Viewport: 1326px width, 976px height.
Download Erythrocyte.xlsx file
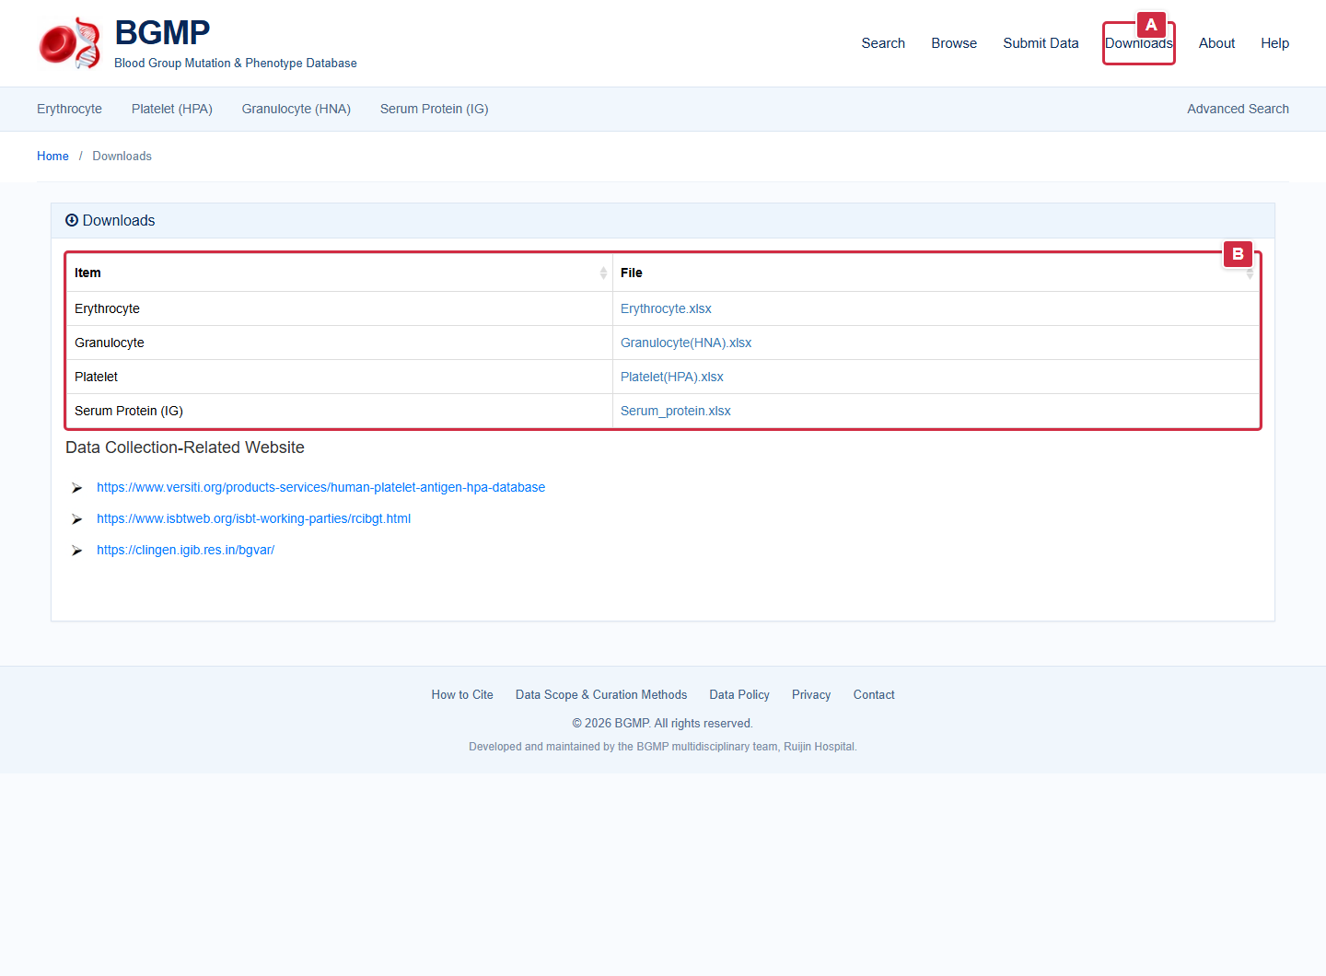(x=666, y=308)
